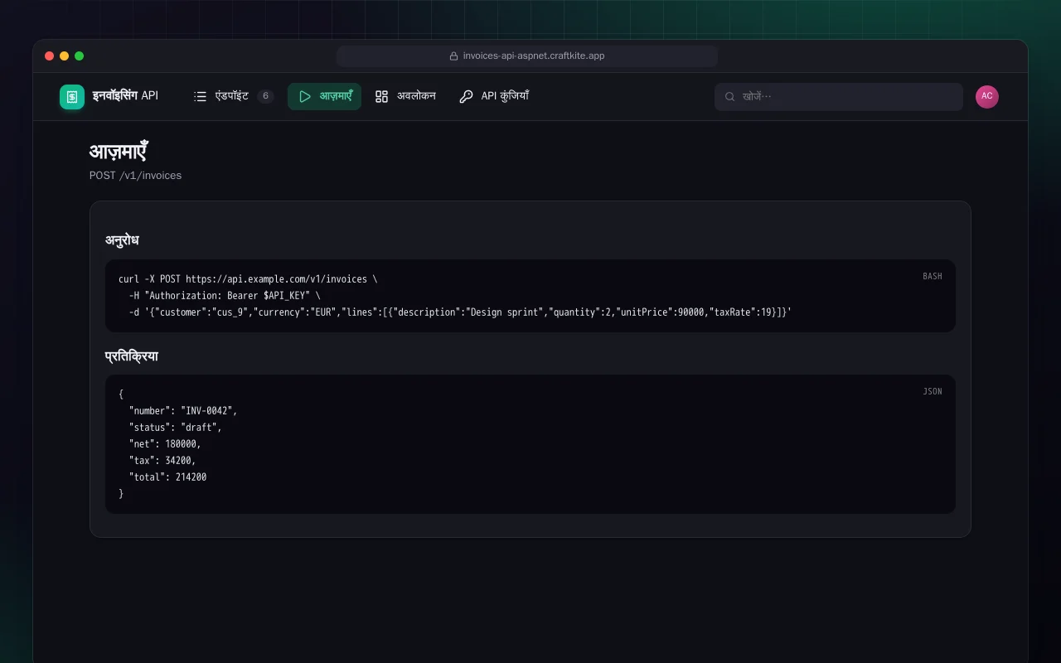This screenshot has width=1061, height=663.
Task: Open the AC user avatar
Action: (987, 96)
